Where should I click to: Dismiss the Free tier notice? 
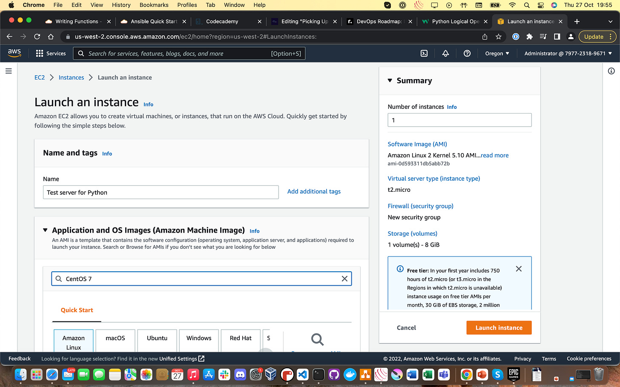coord(519,269)
